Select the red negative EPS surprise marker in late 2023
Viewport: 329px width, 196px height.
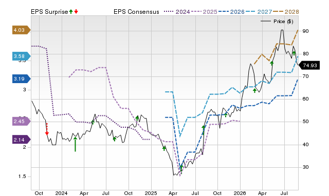[x=47, y=129]
